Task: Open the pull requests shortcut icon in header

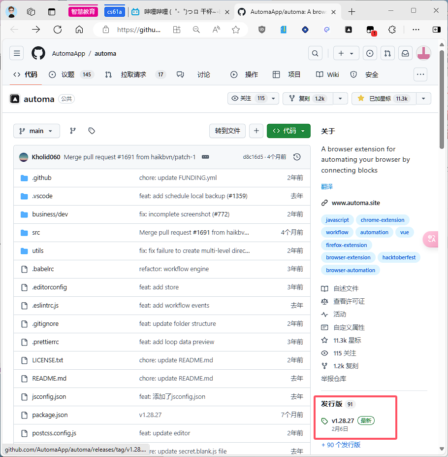Action: pos(387,53)
